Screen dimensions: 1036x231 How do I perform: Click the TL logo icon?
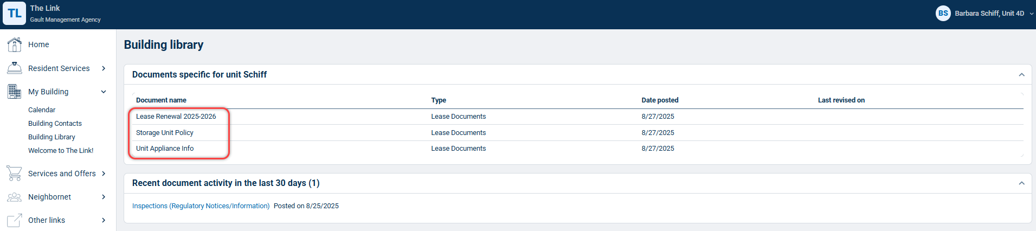pos(14,13)
